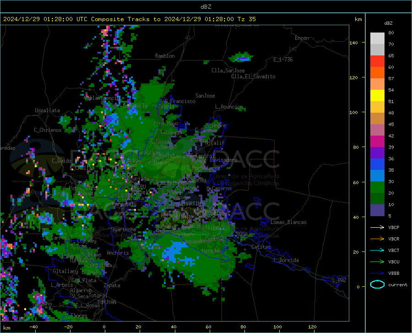Click the cyan current ellipse icon
The width and height of the screenshot is (412, 333).
coord(377,284)
